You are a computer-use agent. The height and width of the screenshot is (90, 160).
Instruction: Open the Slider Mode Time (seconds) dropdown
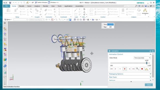point(142,58)
